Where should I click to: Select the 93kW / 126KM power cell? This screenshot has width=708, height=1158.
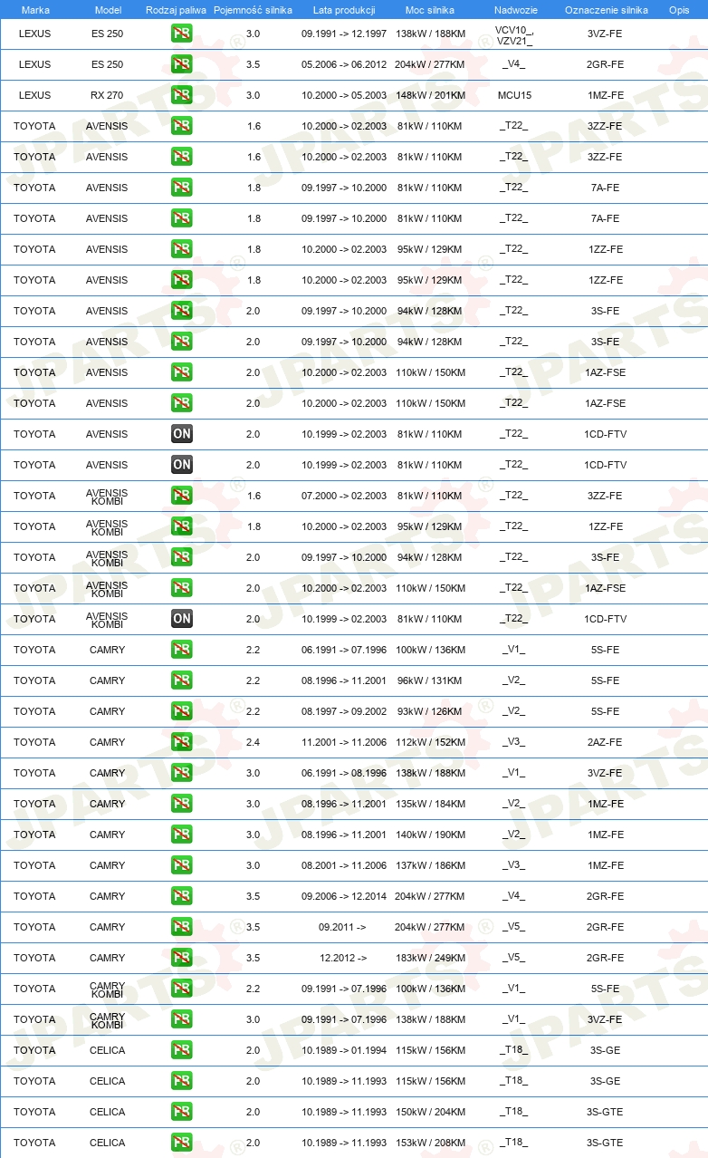(430, 711)
